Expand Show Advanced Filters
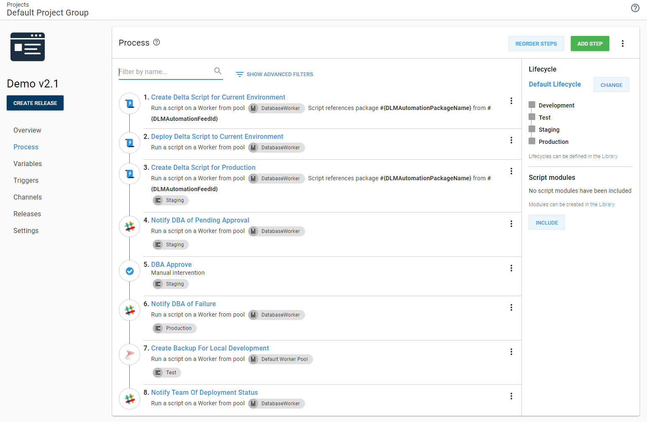Viewport: 647px width, 422px height. pyautogui.click(x=275, y=74)
